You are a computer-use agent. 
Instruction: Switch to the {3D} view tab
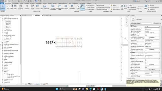pyautogui.click(x=25, y=15)
